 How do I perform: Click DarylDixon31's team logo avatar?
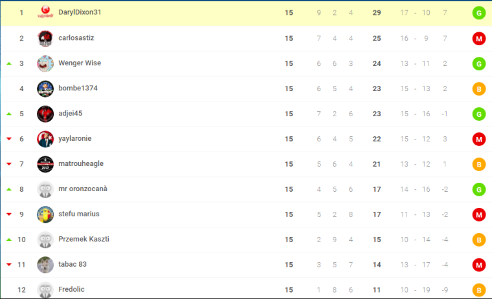click(x=45, y=12)
